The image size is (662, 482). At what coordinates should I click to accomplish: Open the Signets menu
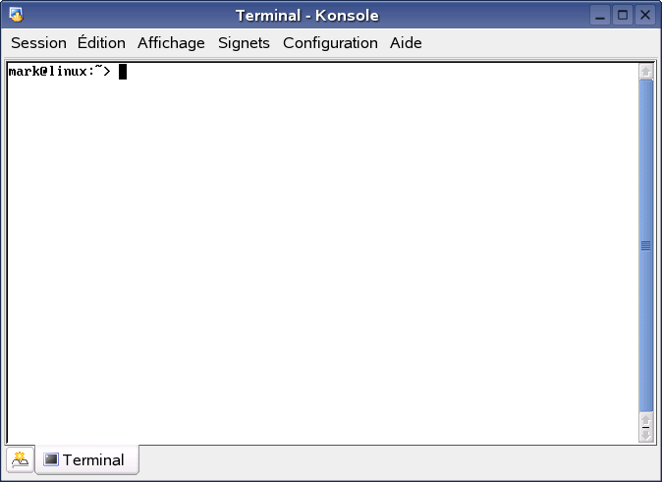click(x=244, y=43)
